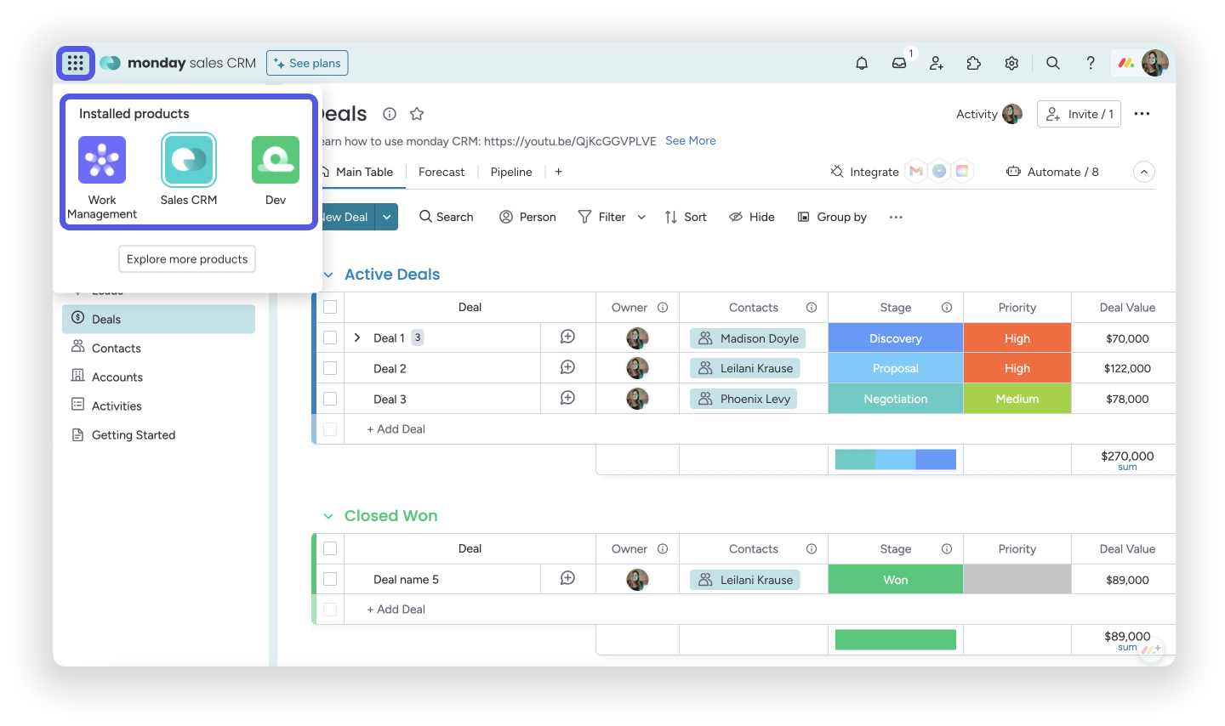This screenshot has height=726, width=1225.
Task: Open the search magnifier in top bar
Action: 1053,63
